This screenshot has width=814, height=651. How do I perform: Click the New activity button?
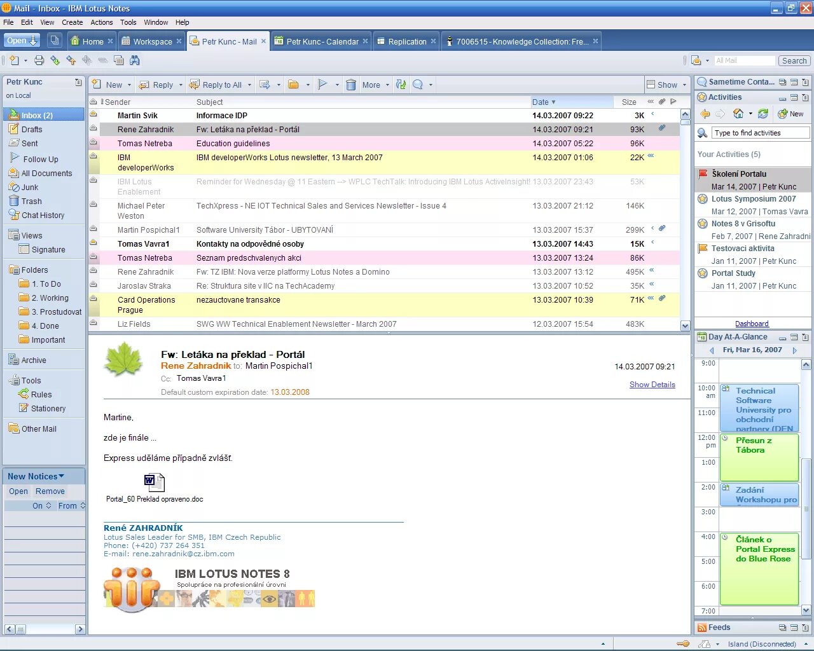[x=791, y=114]
